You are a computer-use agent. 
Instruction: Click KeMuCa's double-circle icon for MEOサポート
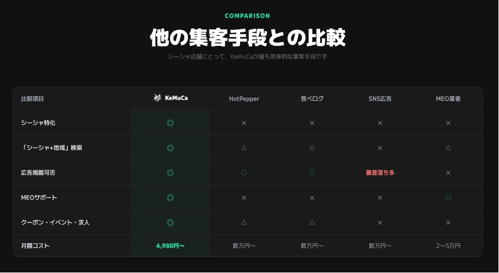coord(171,197)
